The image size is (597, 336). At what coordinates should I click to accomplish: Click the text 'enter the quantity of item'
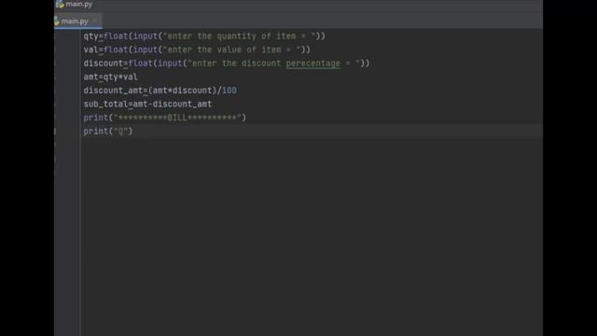pyautogui.click(x=231, y=36)
